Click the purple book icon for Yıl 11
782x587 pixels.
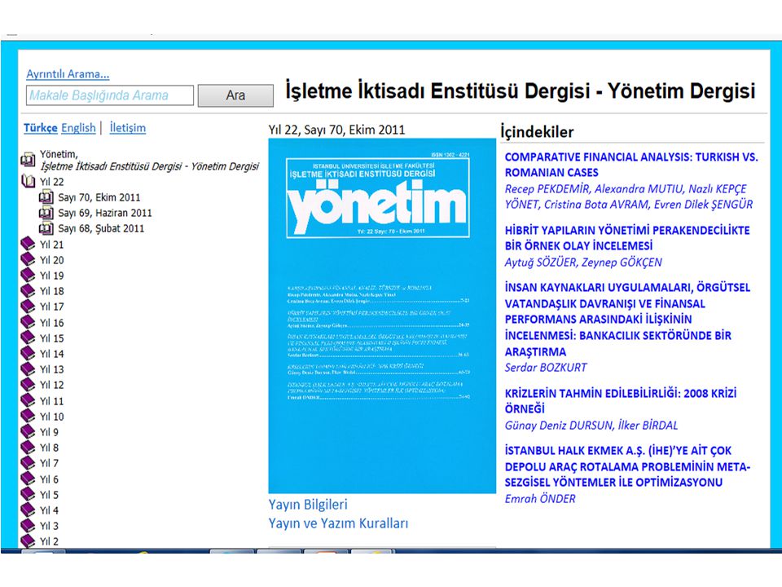[x=28, y=401]
